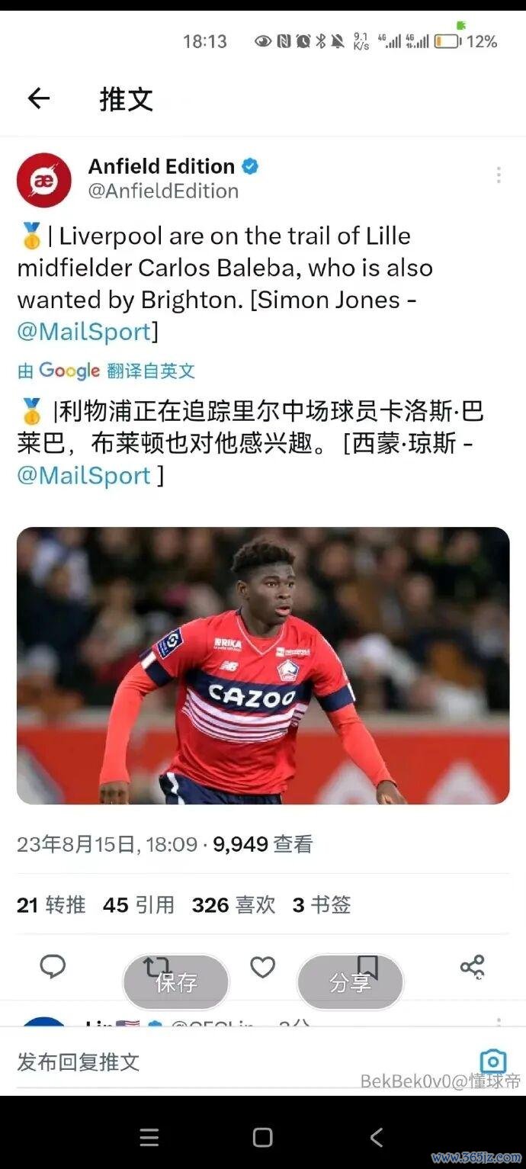The width and height of the screenshot is (526, 1169).
Task: Open the tweet's three-dot options menu
Action: click(x=498, y=175)
